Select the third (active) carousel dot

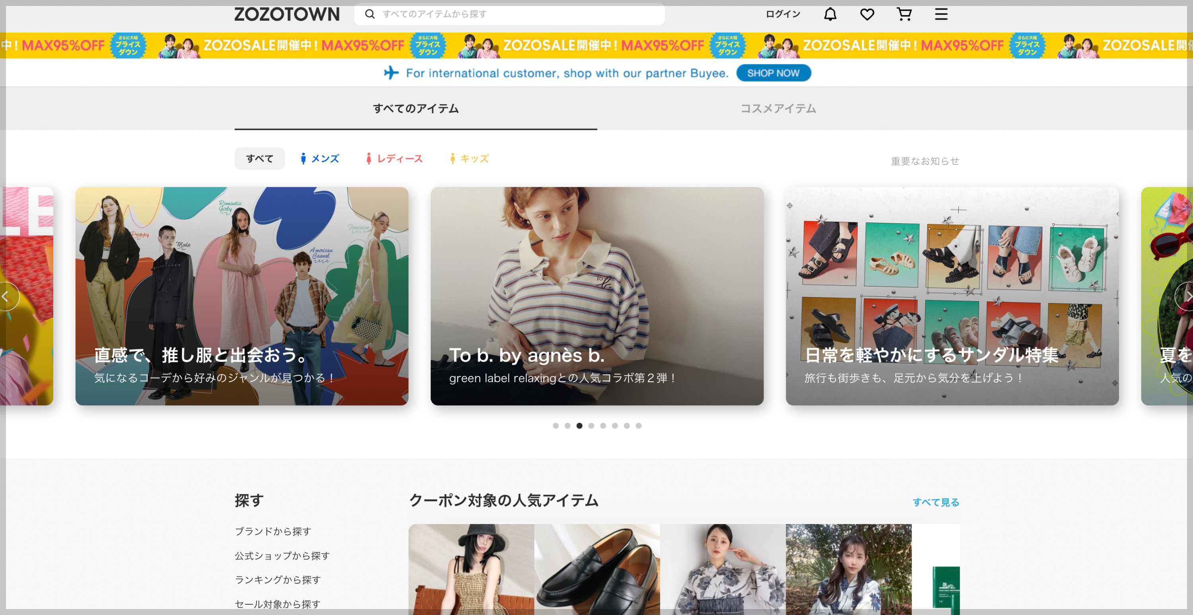(579, 426)
